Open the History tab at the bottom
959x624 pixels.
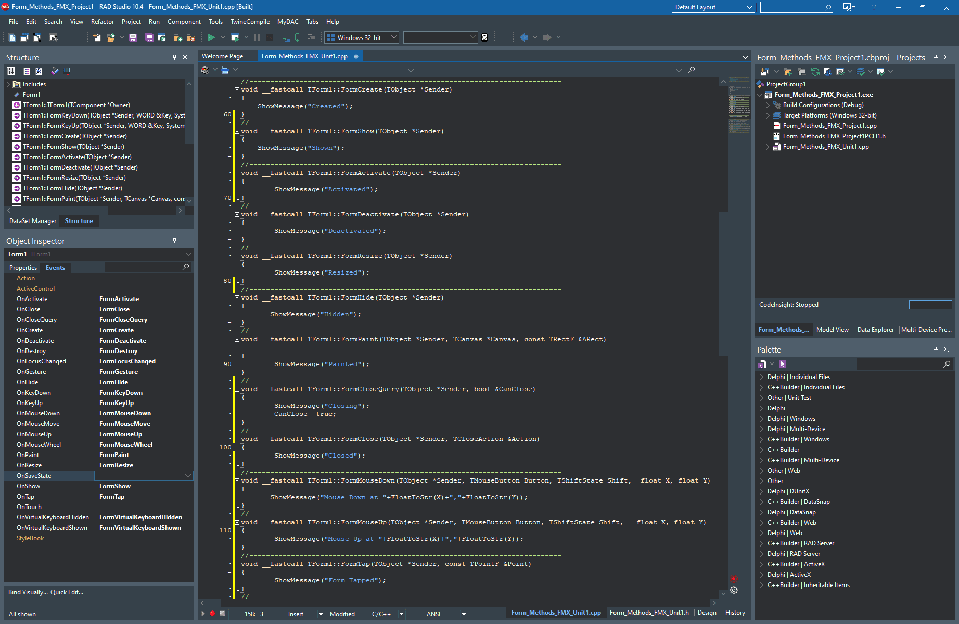735,613
